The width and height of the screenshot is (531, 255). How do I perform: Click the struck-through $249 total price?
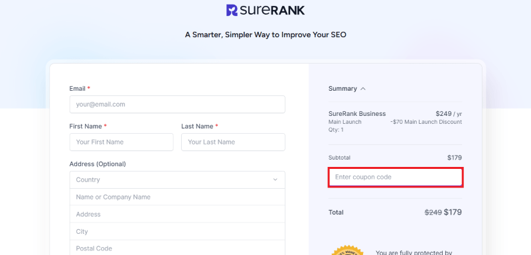(x=433, y=213)
